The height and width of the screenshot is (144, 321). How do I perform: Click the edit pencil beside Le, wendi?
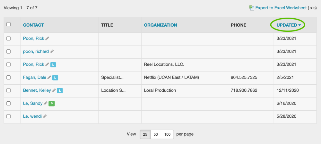(x=45, y=116)
